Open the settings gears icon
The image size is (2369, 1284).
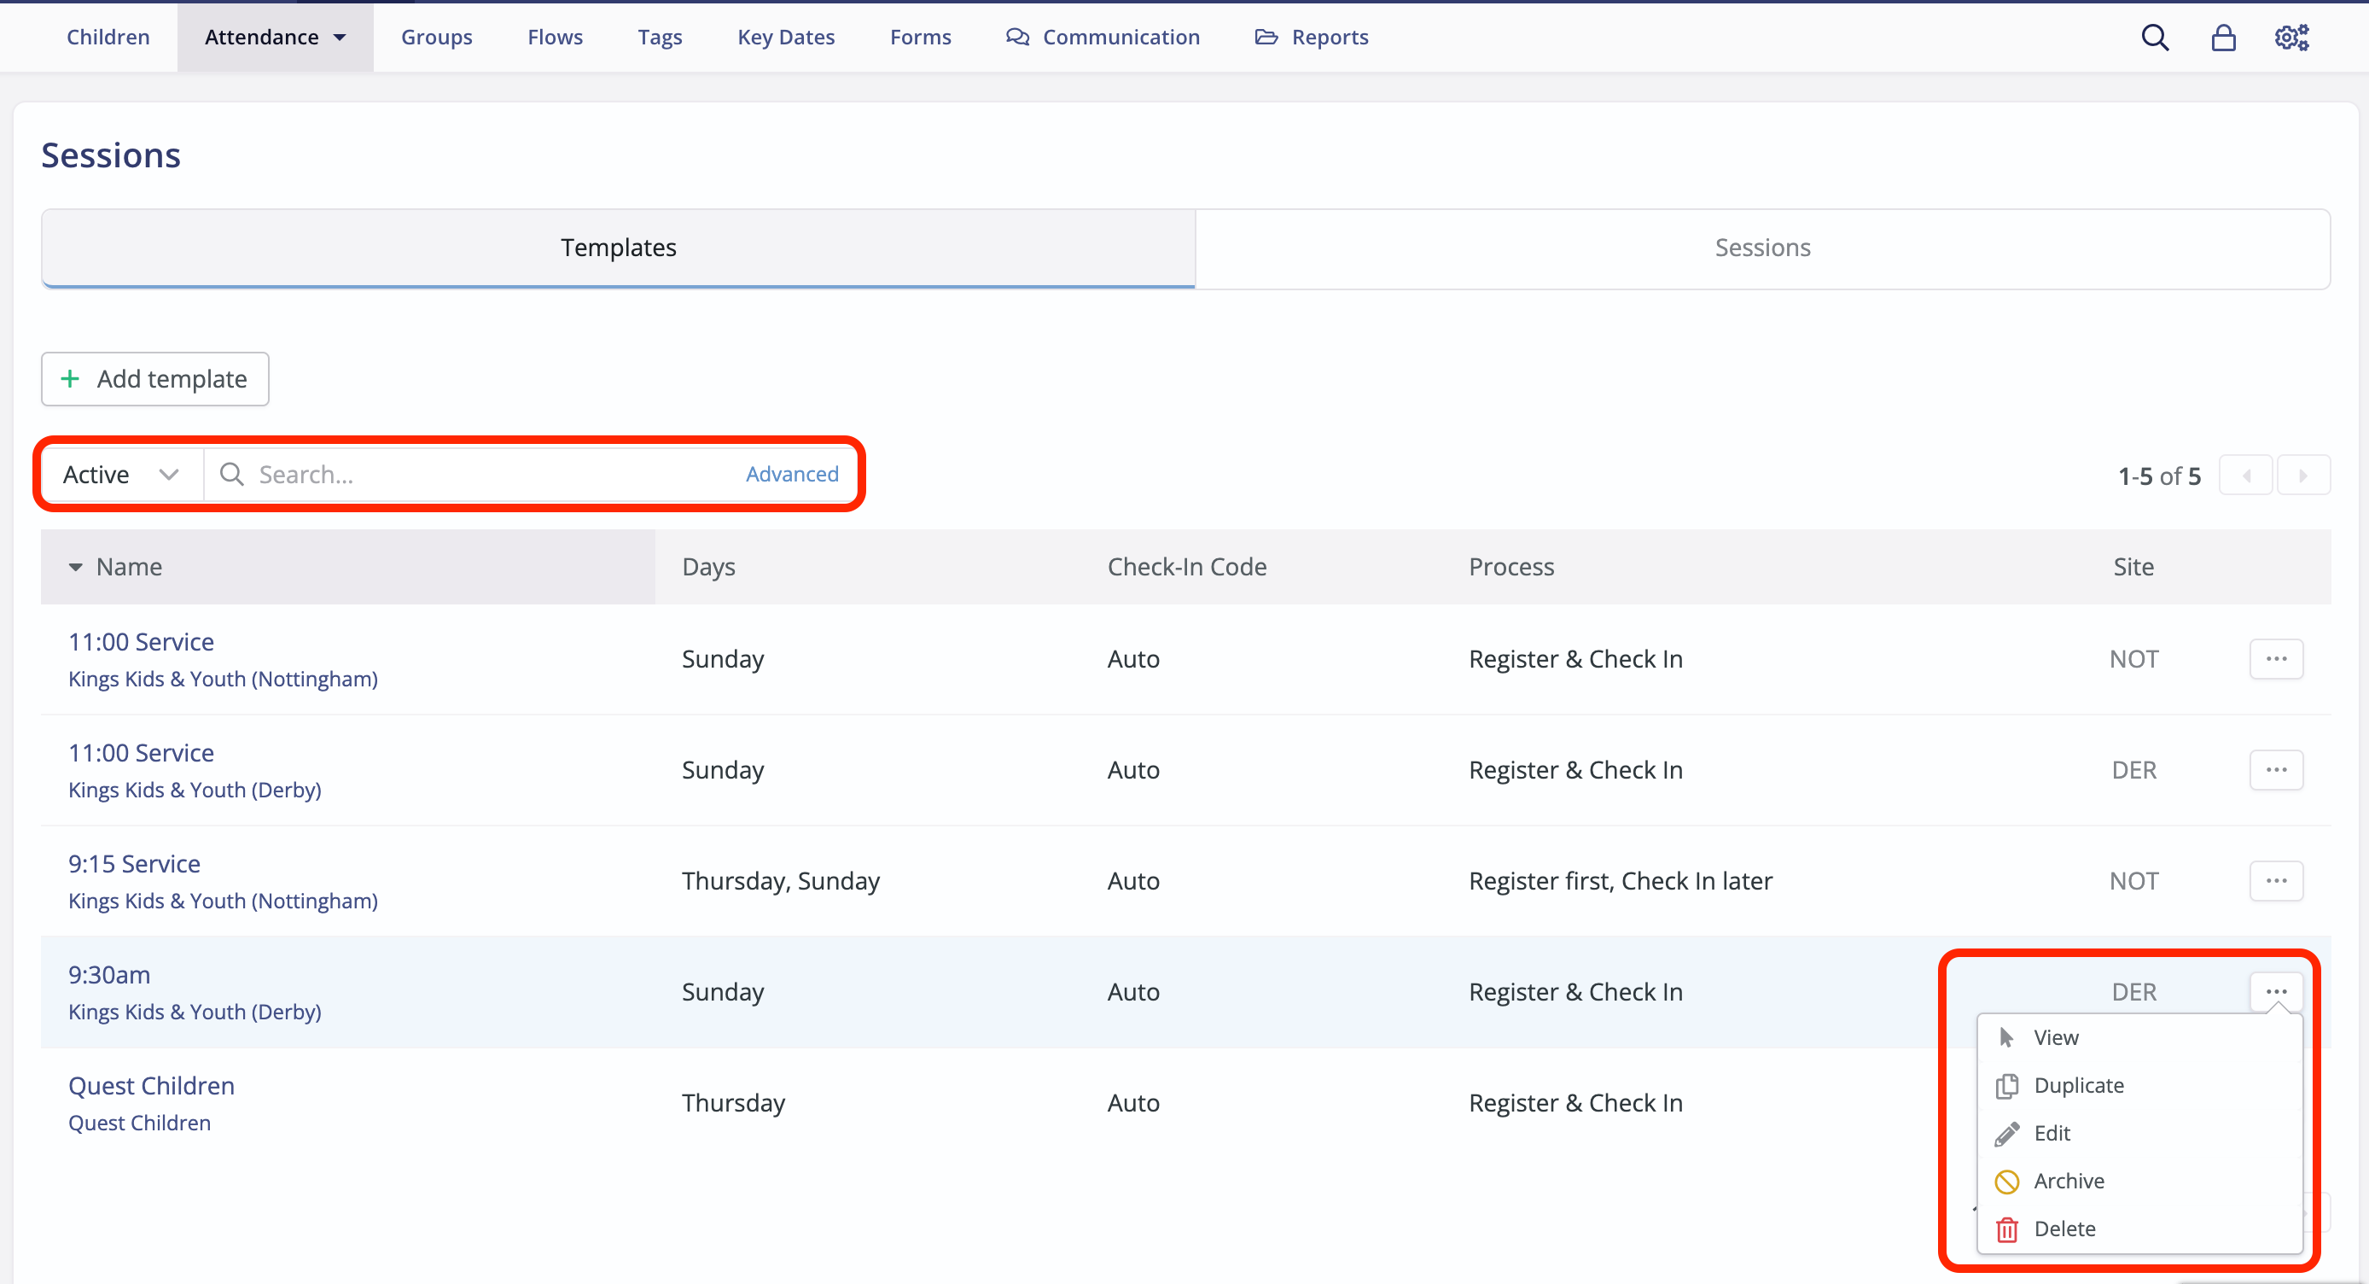tap(2290, 38)
